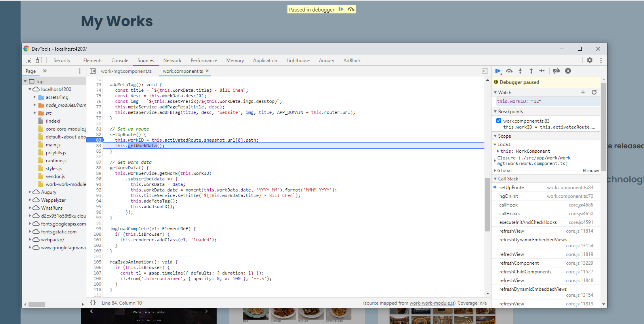Collapse the top frame tree node

(x=25, y=81)
